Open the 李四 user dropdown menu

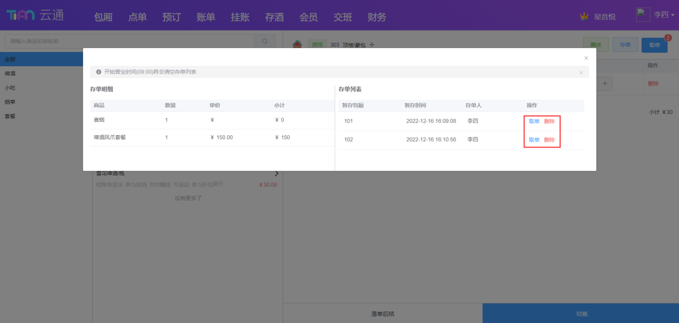pyautogui.click(x=664, y=14)
